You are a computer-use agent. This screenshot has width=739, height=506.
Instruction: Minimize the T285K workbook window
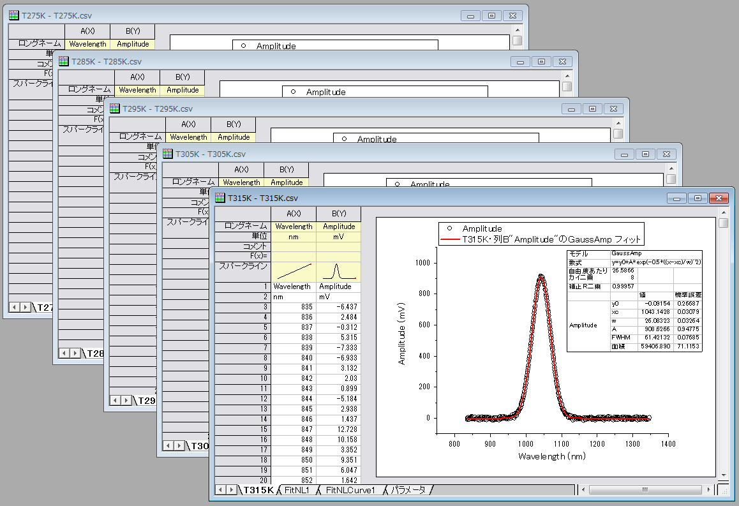(x=521, y=62)
